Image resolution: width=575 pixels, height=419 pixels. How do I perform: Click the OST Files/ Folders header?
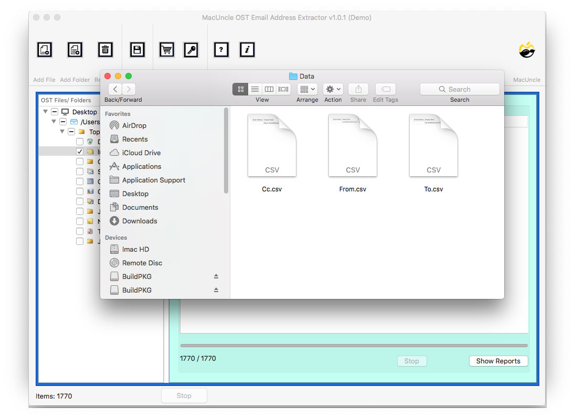tap(66, 100)
